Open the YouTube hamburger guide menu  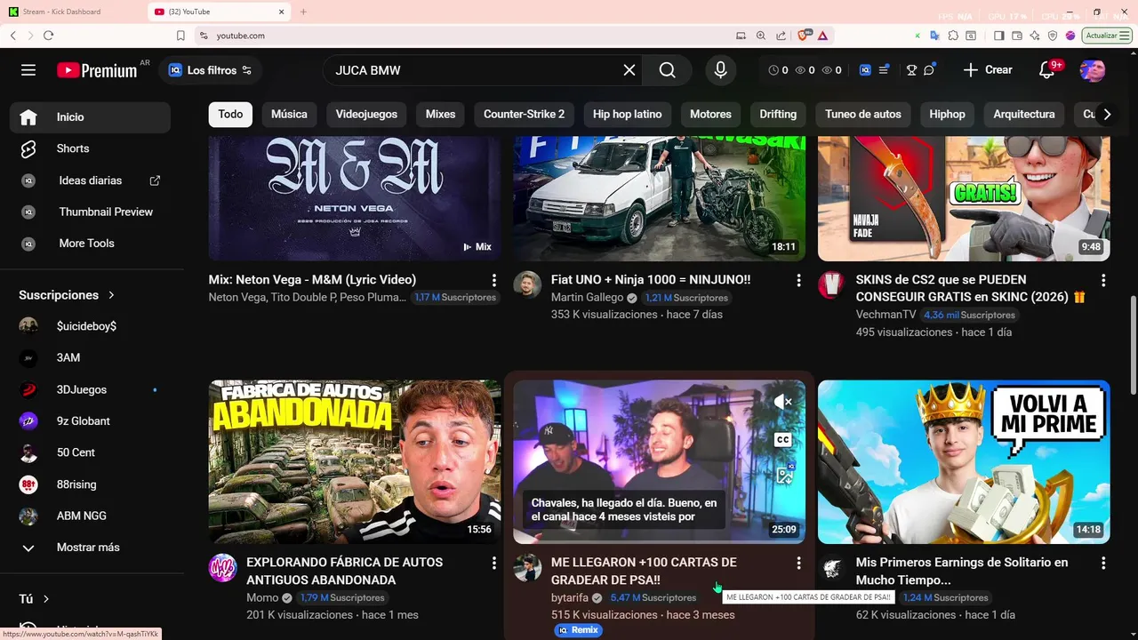28,70
